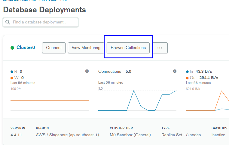Focus the Find a database deployment field
The image size is (229, 145).
pyautogui.click(x=41, y=22)
